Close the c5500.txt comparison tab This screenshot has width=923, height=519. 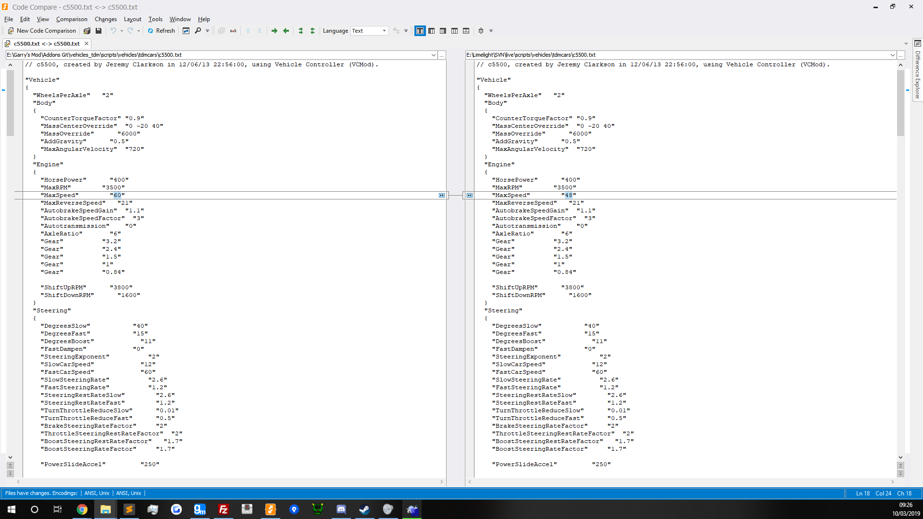[87, 44]
